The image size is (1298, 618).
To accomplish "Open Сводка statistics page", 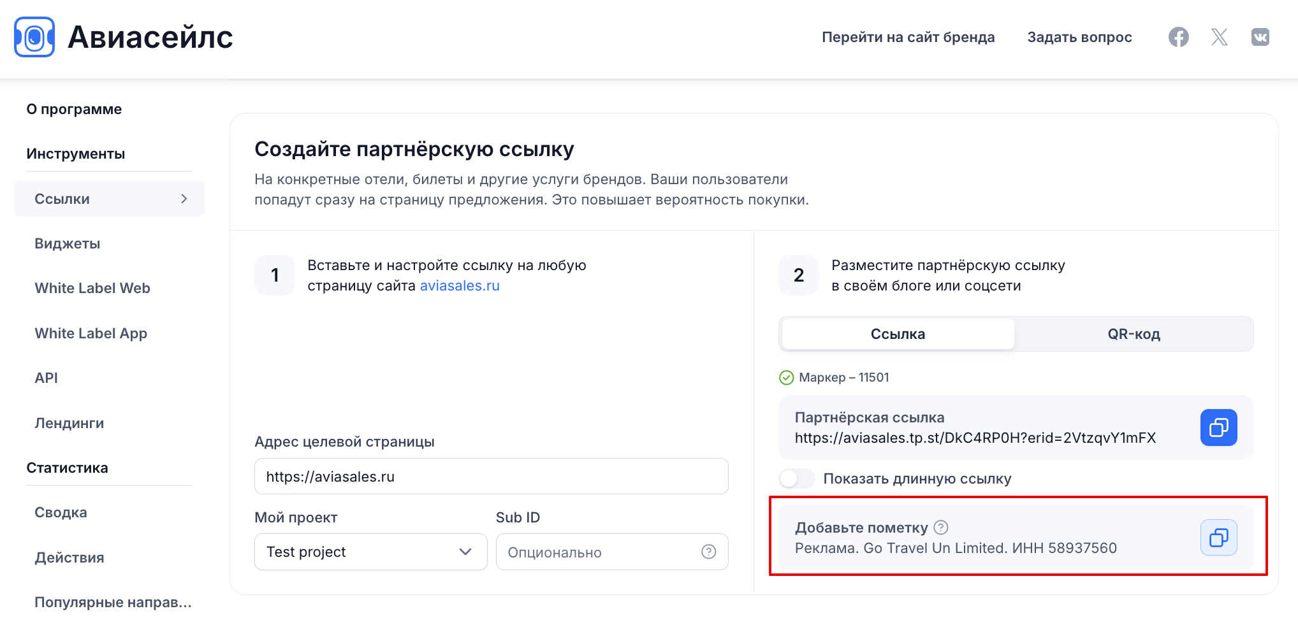I will coord(61,512).
